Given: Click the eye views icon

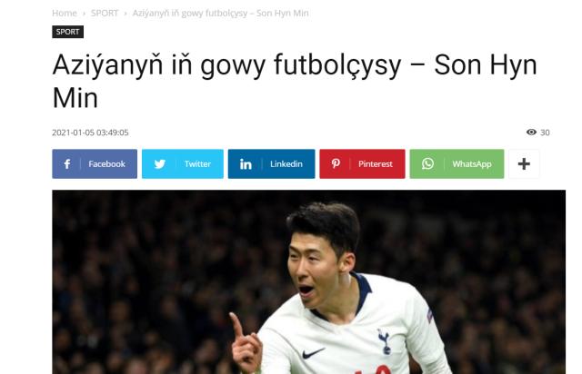Looking at the screenshot, I should click(x=531, y=132).
